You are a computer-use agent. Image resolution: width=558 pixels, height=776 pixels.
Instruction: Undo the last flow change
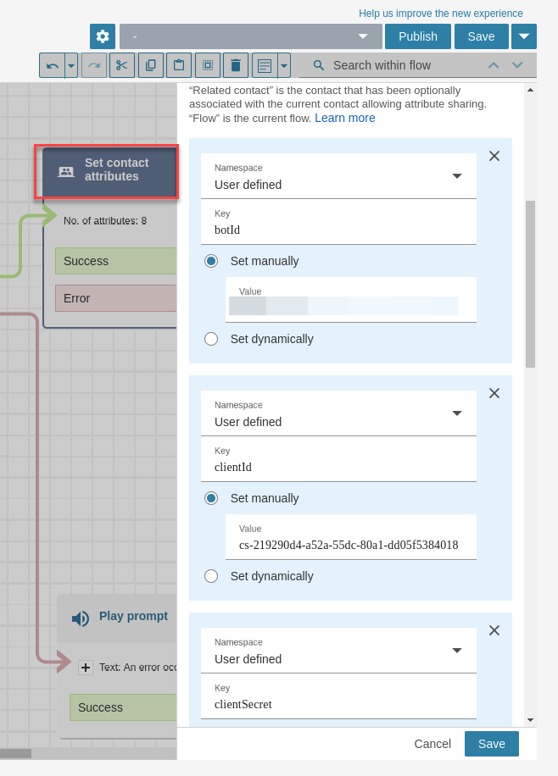[x=50, y=65]
